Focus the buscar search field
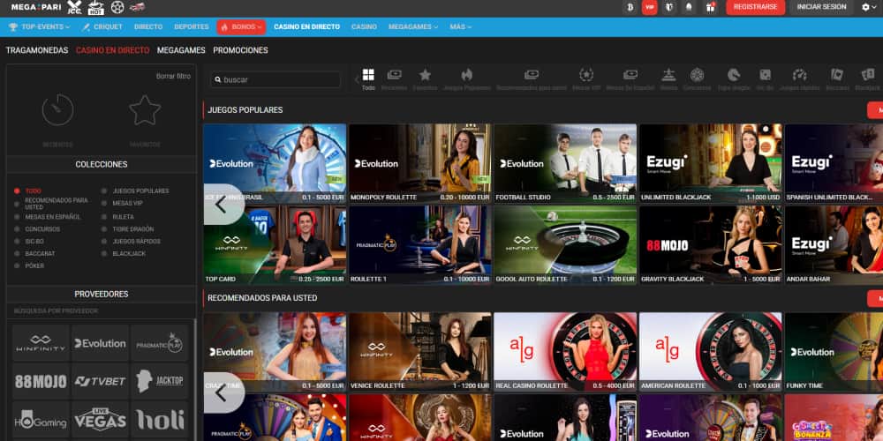 click(x=275, y=80)
